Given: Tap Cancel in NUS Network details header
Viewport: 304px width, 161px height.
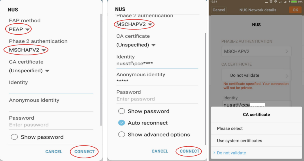Looking at the screenshot, I should (x=219, y=10).
